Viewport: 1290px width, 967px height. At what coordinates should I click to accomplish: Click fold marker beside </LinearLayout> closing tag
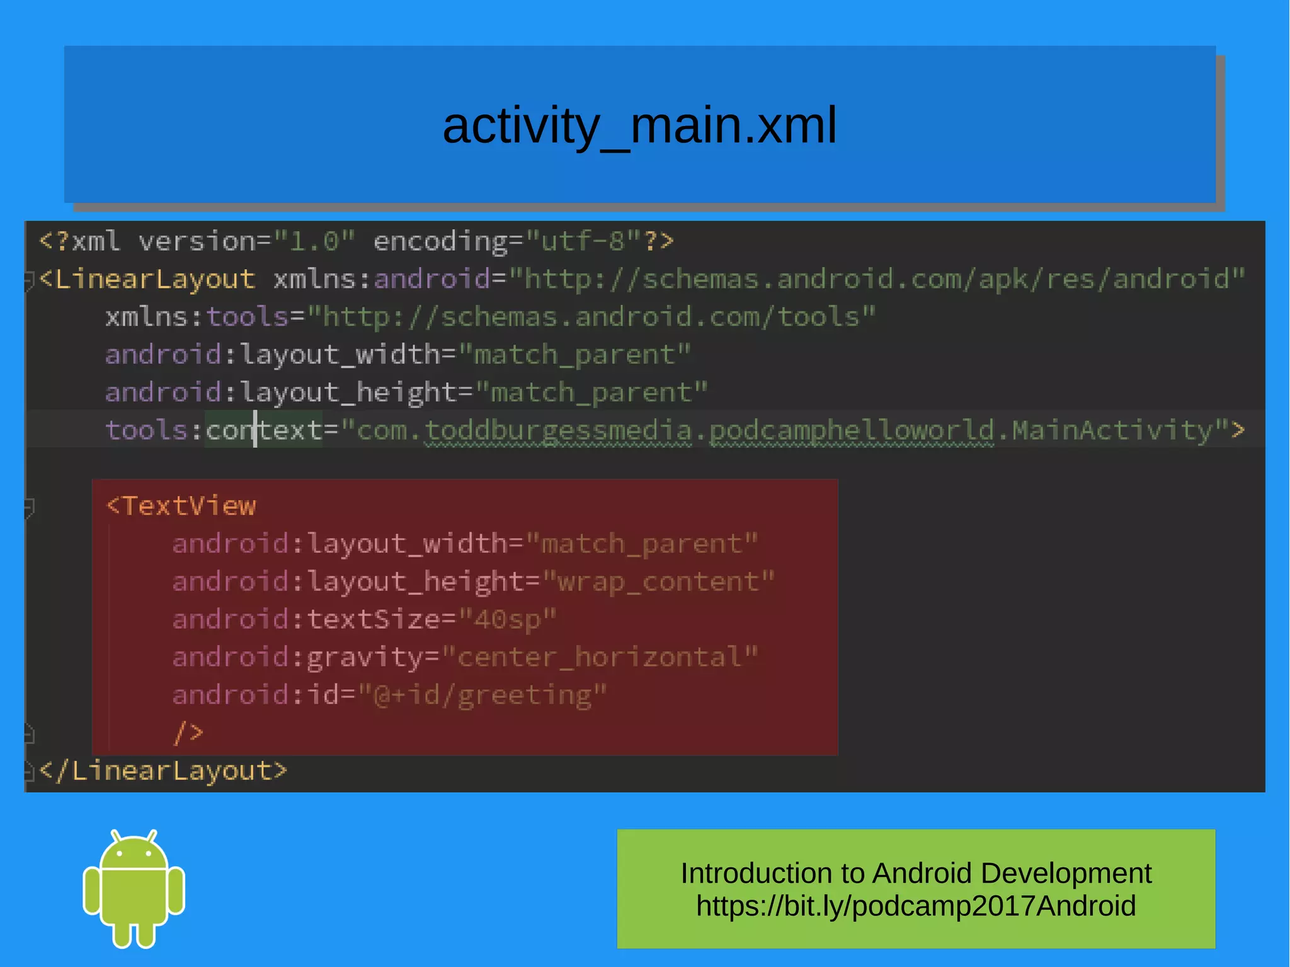(29, 771)
